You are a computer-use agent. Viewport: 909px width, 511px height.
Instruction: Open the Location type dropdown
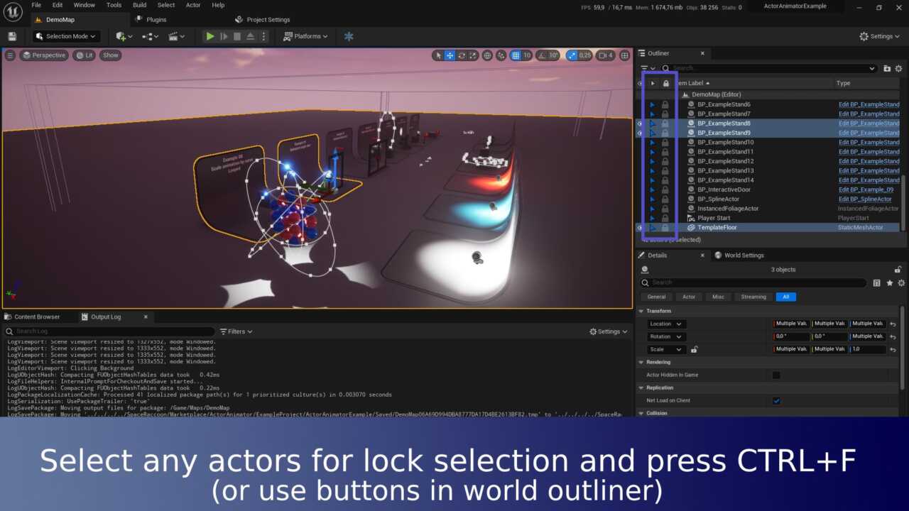click(665, 324)
